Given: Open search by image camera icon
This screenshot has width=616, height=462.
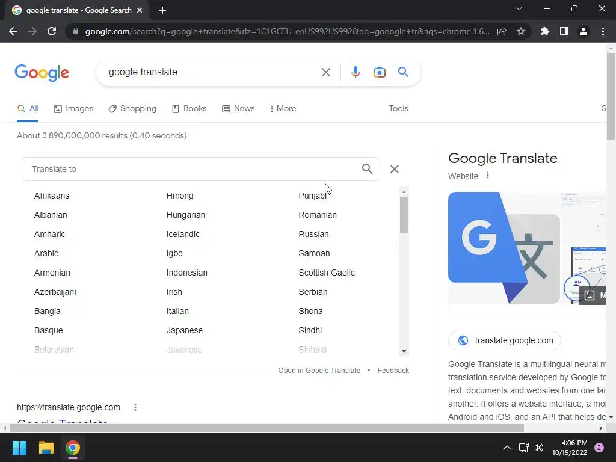Looking at the screenshot, I should click(379, 72).
